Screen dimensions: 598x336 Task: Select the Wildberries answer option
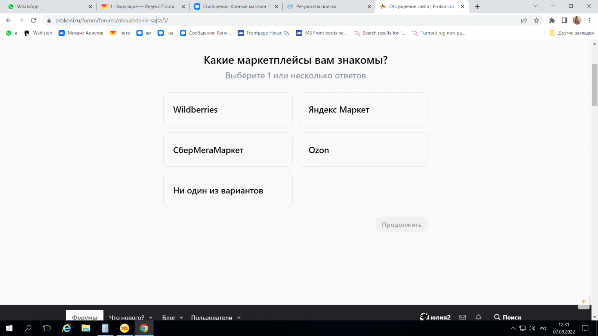228,109
